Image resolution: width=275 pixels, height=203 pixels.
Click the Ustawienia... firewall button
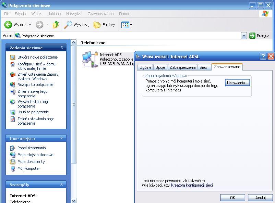pyautogui.click(x=237, y=83)
